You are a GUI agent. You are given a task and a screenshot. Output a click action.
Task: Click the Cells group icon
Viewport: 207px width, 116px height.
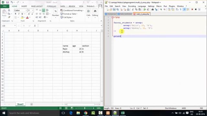(88, 11)
